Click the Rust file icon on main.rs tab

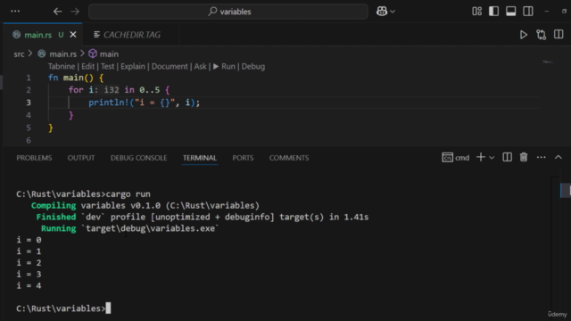[x=16, y=35]
